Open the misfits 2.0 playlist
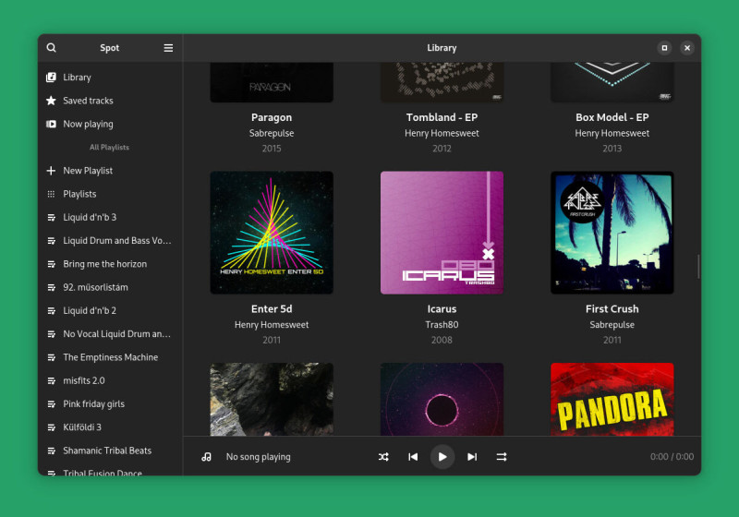 point(109,380)
